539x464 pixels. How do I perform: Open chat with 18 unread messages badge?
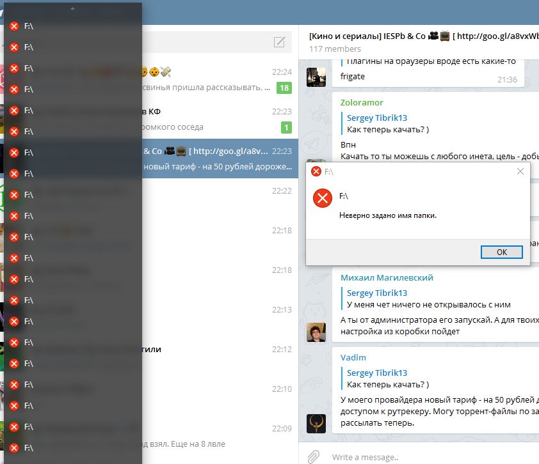coord(220,80)
